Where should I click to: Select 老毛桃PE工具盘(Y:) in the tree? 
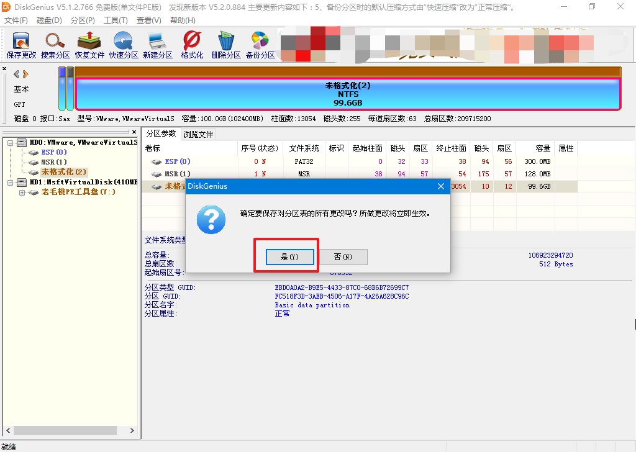point(78,192)
